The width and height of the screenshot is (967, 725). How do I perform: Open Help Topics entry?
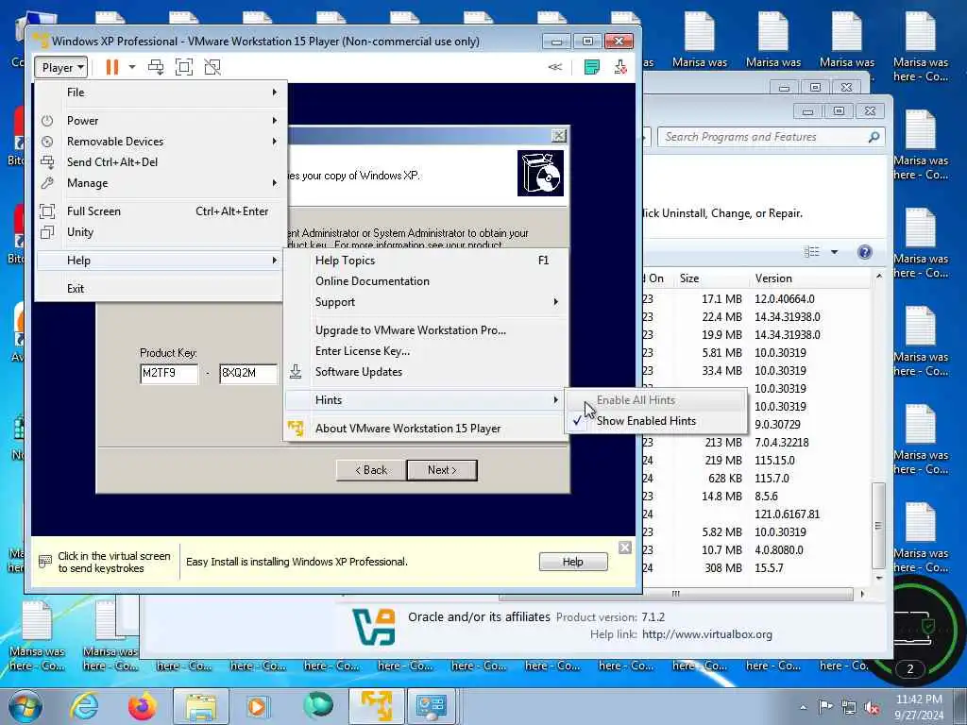tap(426, 261)
